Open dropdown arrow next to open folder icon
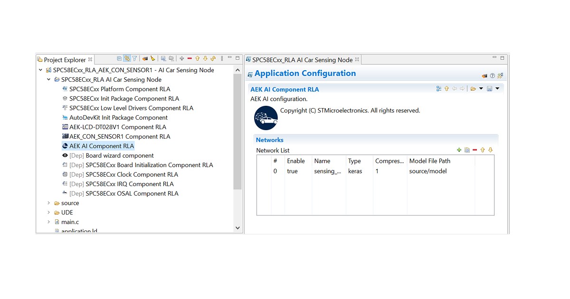Image resolution: width=570 pixels, height=299 pixels. pos(481,89)
